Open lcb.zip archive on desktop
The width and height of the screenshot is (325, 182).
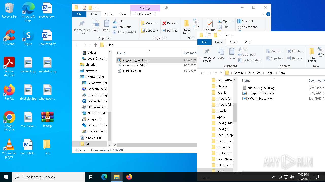pos(47,120)
